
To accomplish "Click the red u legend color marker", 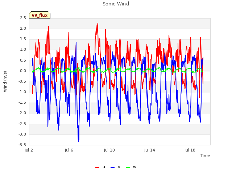I will click(98, 167).
